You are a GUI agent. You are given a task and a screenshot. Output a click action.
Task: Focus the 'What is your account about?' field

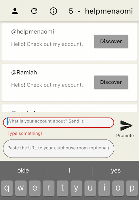(x=58, y=122)
